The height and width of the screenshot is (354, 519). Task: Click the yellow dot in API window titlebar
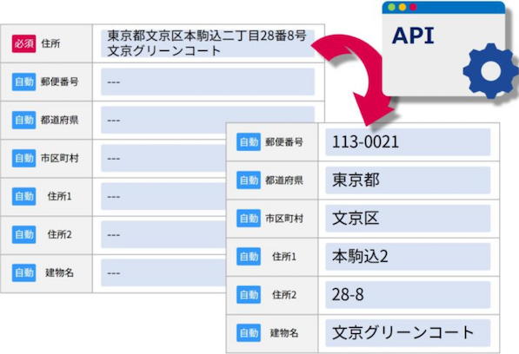point(403,7)
